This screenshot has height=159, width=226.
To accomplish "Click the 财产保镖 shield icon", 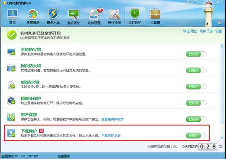I will coord(11,117).
